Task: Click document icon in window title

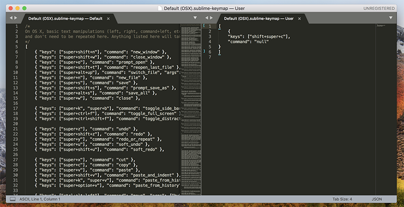Action: tap(160, 8)
